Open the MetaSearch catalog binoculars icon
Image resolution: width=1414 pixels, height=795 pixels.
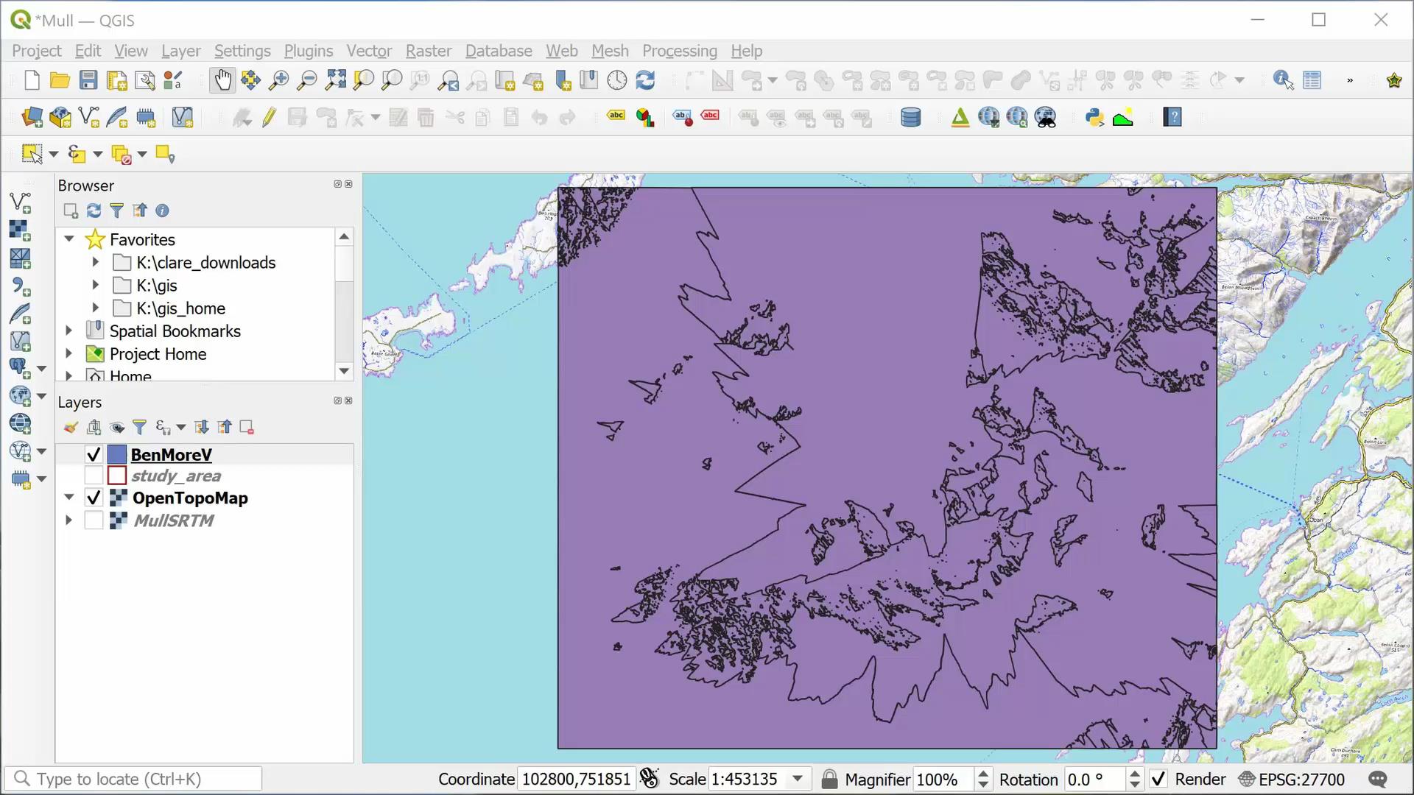click(1046, 117)
